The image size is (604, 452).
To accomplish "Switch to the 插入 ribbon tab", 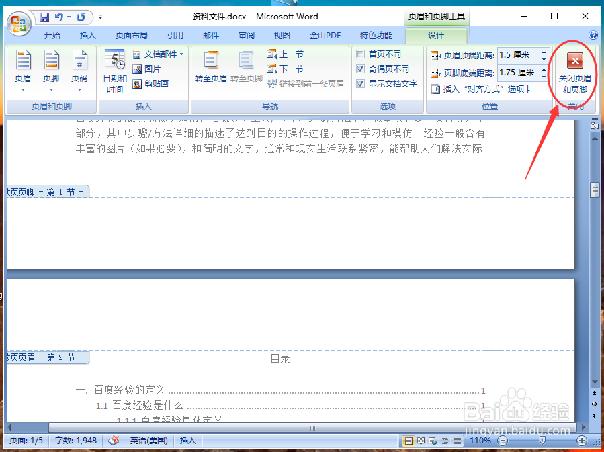I will click(87, 35).
